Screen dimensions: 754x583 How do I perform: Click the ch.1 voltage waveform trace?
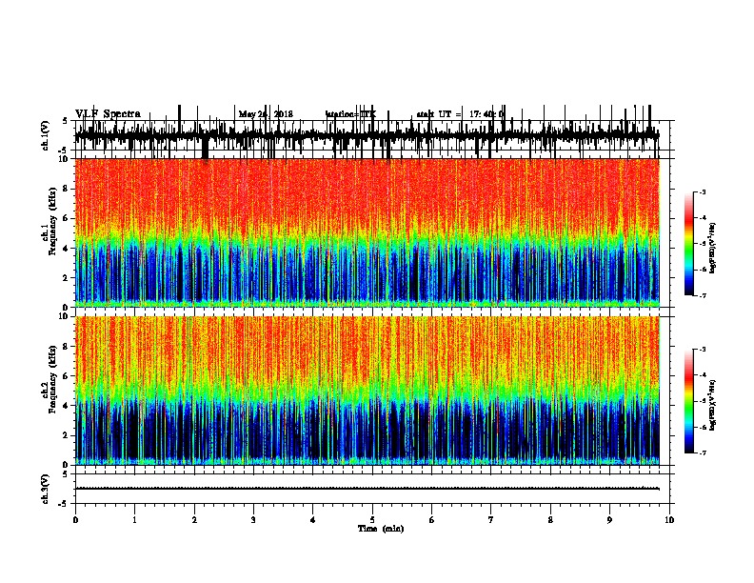tap(367, 135)
